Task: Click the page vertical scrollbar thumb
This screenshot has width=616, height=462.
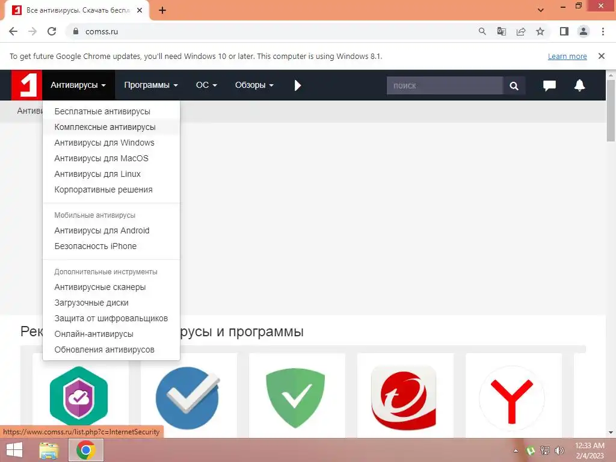Action: click(x=611, y=111)
